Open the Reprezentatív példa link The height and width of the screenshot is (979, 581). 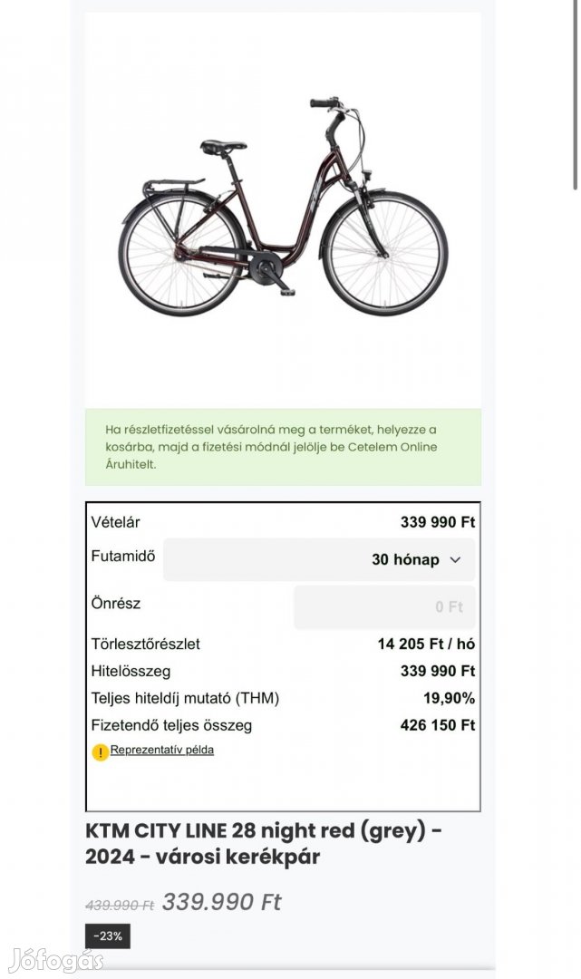tap(162, 750)
